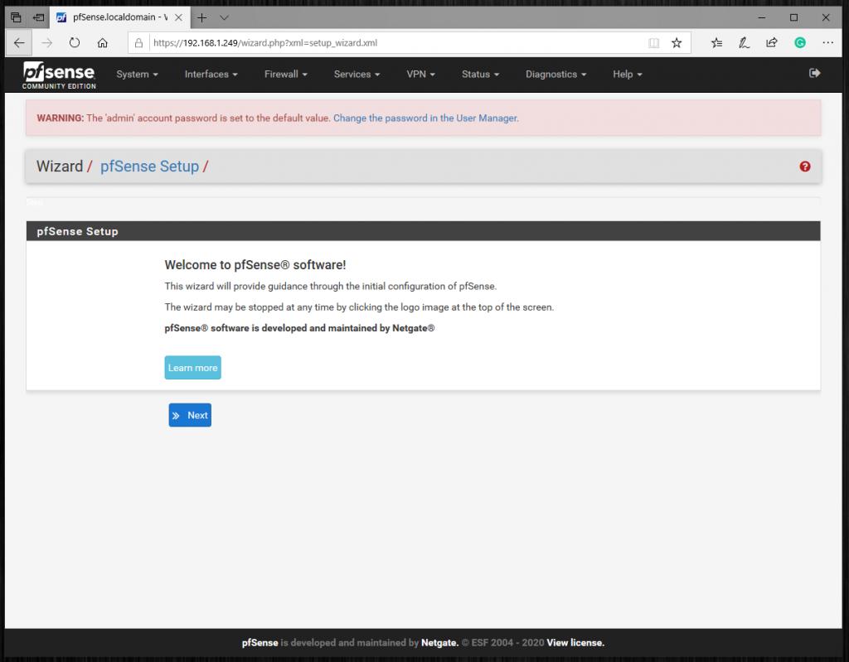Click the pfSense Setup breadcrumb link
Viewport: 849px width, 662px height.
(149, 167)
